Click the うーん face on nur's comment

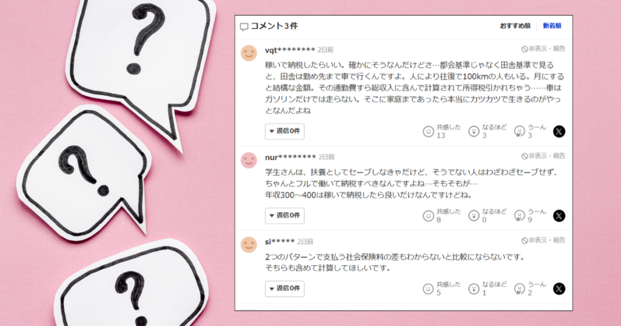(519, 216)
